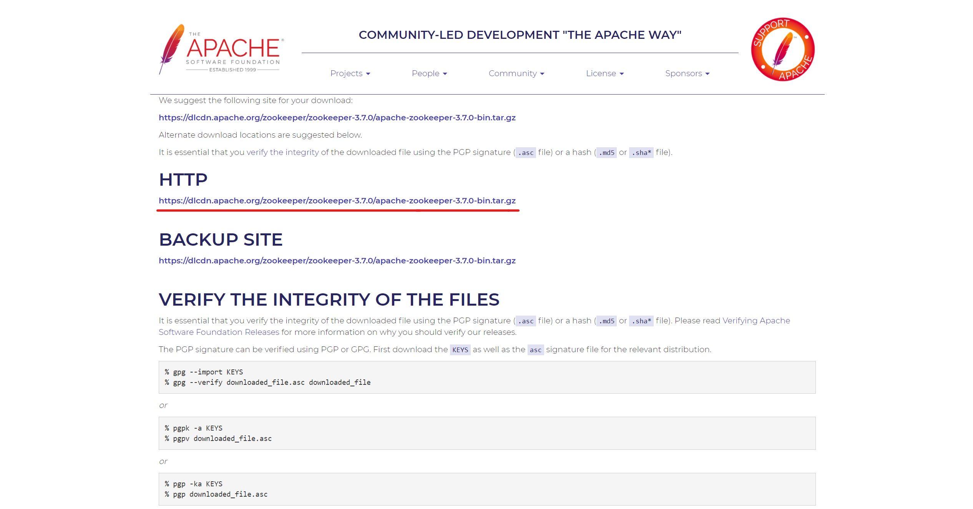Click the HTTP section heading

(x=183, y=180)
